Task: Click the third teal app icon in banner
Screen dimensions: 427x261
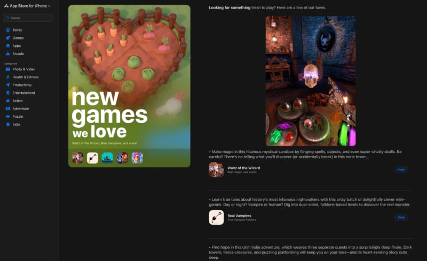Action: coord(107,158)
